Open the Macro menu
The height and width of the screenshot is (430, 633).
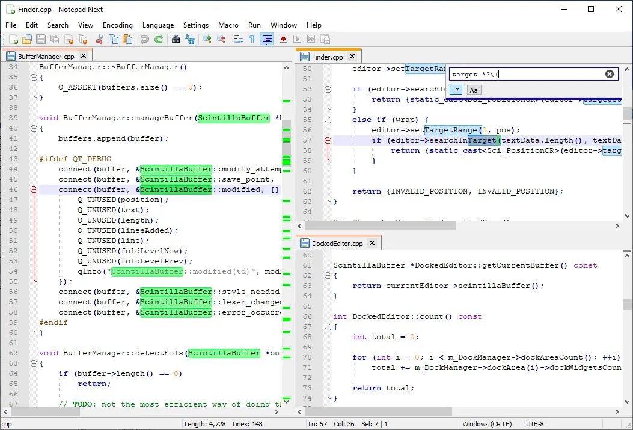click(228, 25)
